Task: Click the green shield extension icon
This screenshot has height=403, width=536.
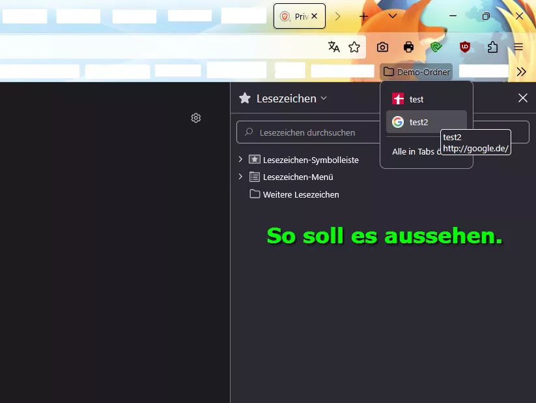Action: click(436, 47)
